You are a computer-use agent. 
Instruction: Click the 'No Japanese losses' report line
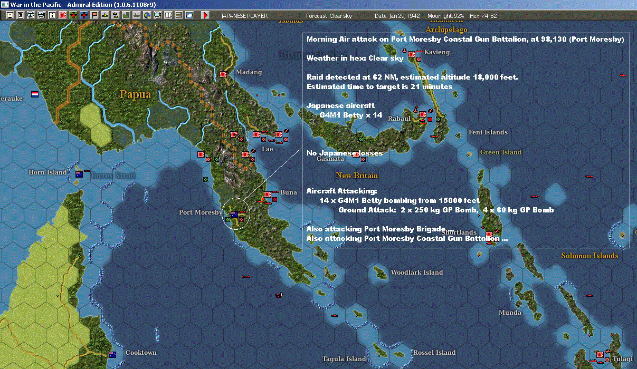pyautogui.click(x=345, y=153)
